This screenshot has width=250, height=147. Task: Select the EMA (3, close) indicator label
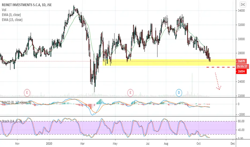coord(11,15)
